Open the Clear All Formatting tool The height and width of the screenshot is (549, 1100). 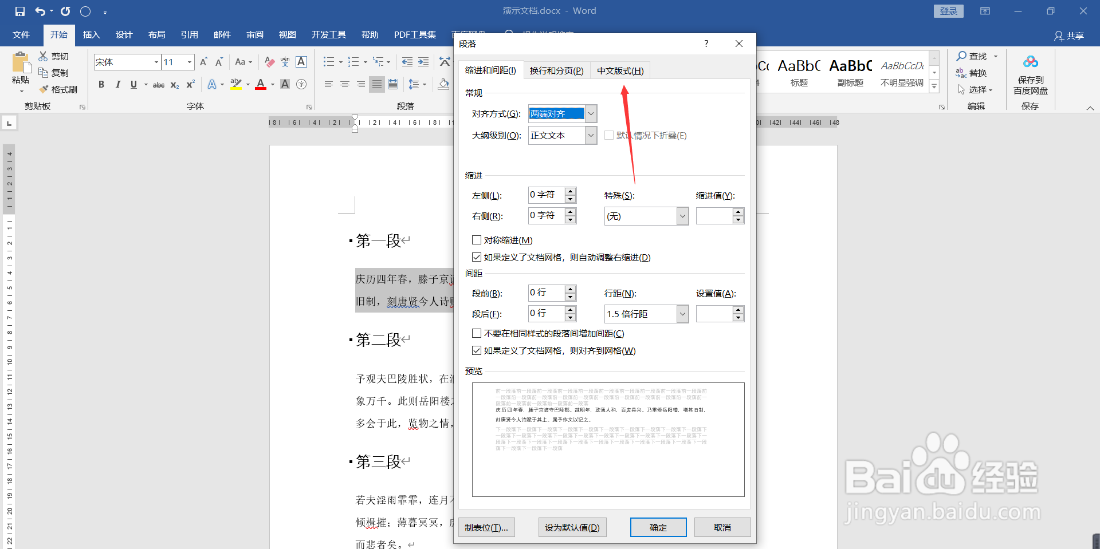tap(269, 62)
